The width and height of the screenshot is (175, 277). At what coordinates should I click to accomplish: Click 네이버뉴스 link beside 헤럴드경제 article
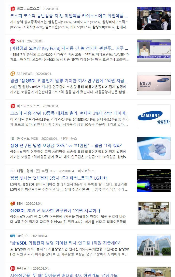pos(86,171)
